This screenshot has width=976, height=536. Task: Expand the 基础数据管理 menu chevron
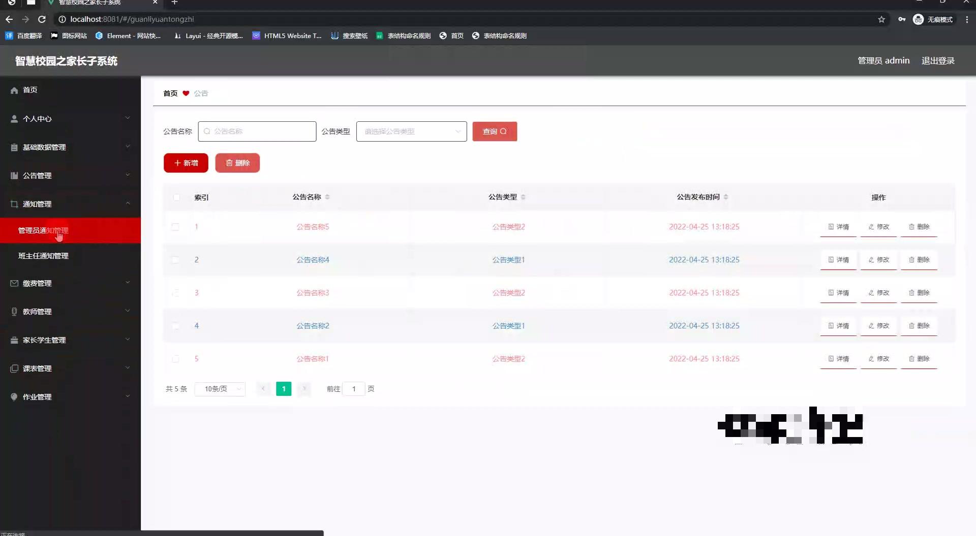point(128,147)
